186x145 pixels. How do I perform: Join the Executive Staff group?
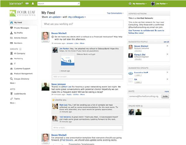pyautogui.click(x=138, y=75)
